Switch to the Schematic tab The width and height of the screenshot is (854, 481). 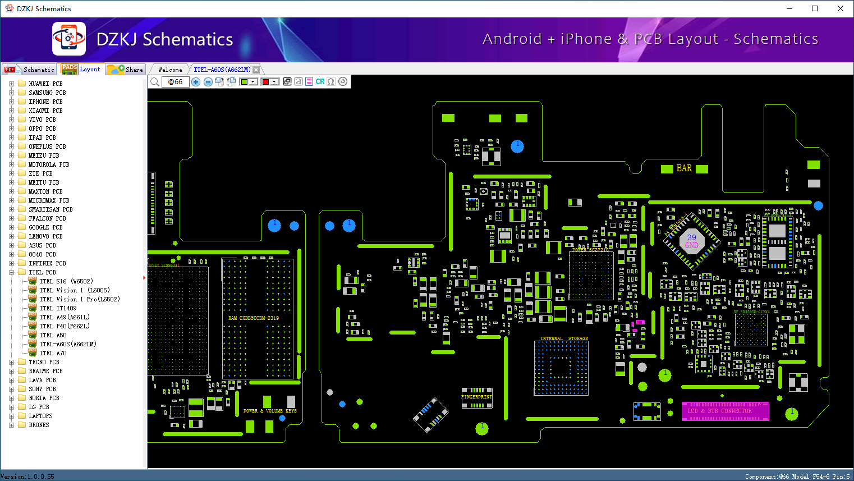tap(29, 70)
